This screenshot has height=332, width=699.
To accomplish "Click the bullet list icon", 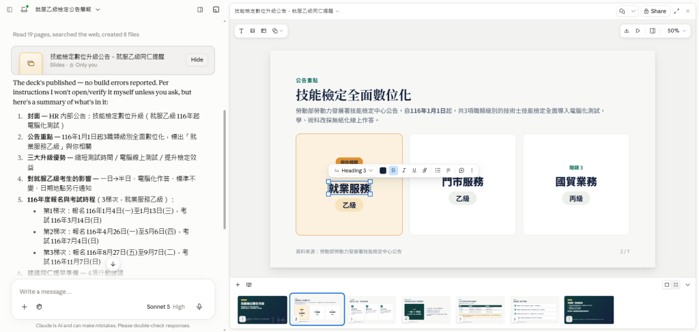I will coord(438,171).
